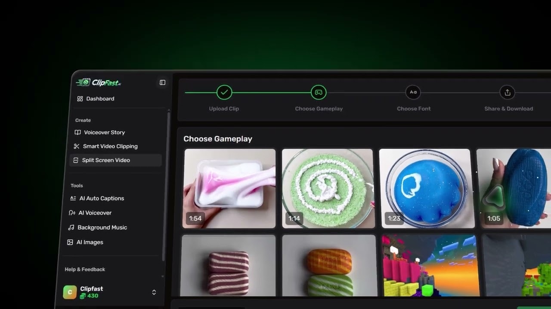
Task: Click the Share & Download upload icon
Action: [x=507, y=92]
